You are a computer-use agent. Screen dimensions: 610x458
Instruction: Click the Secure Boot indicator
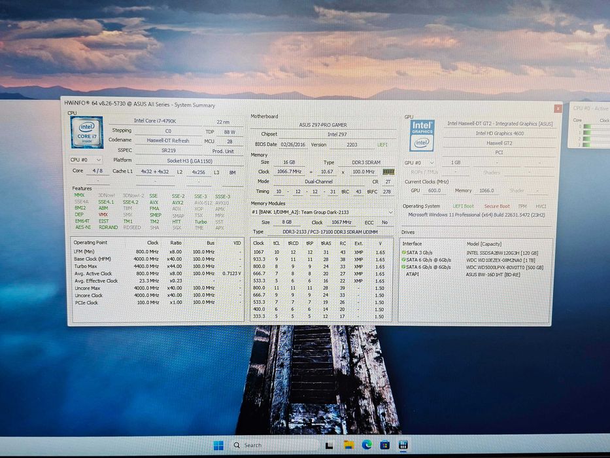coord(497,206)
